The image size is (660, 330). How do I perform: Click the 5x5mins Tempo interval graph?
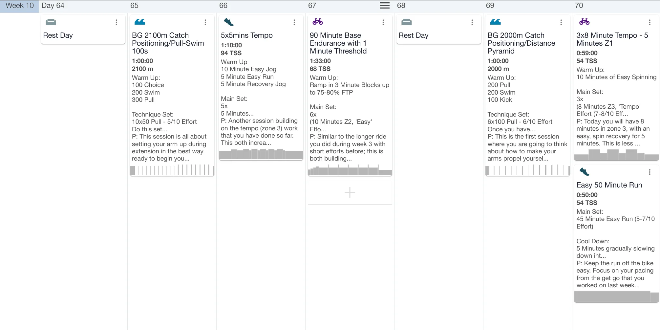pyautogui.click(x=261, y=154)
